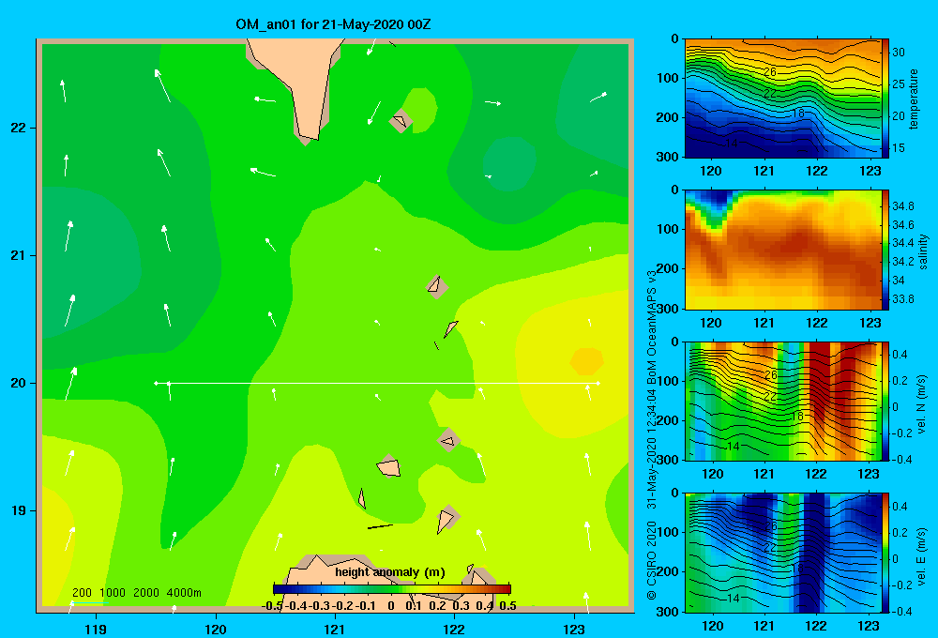938x638 pixels.
Task: Click the "33.8" tick on the salinity colorbar
Action: (x=902, y=298)
